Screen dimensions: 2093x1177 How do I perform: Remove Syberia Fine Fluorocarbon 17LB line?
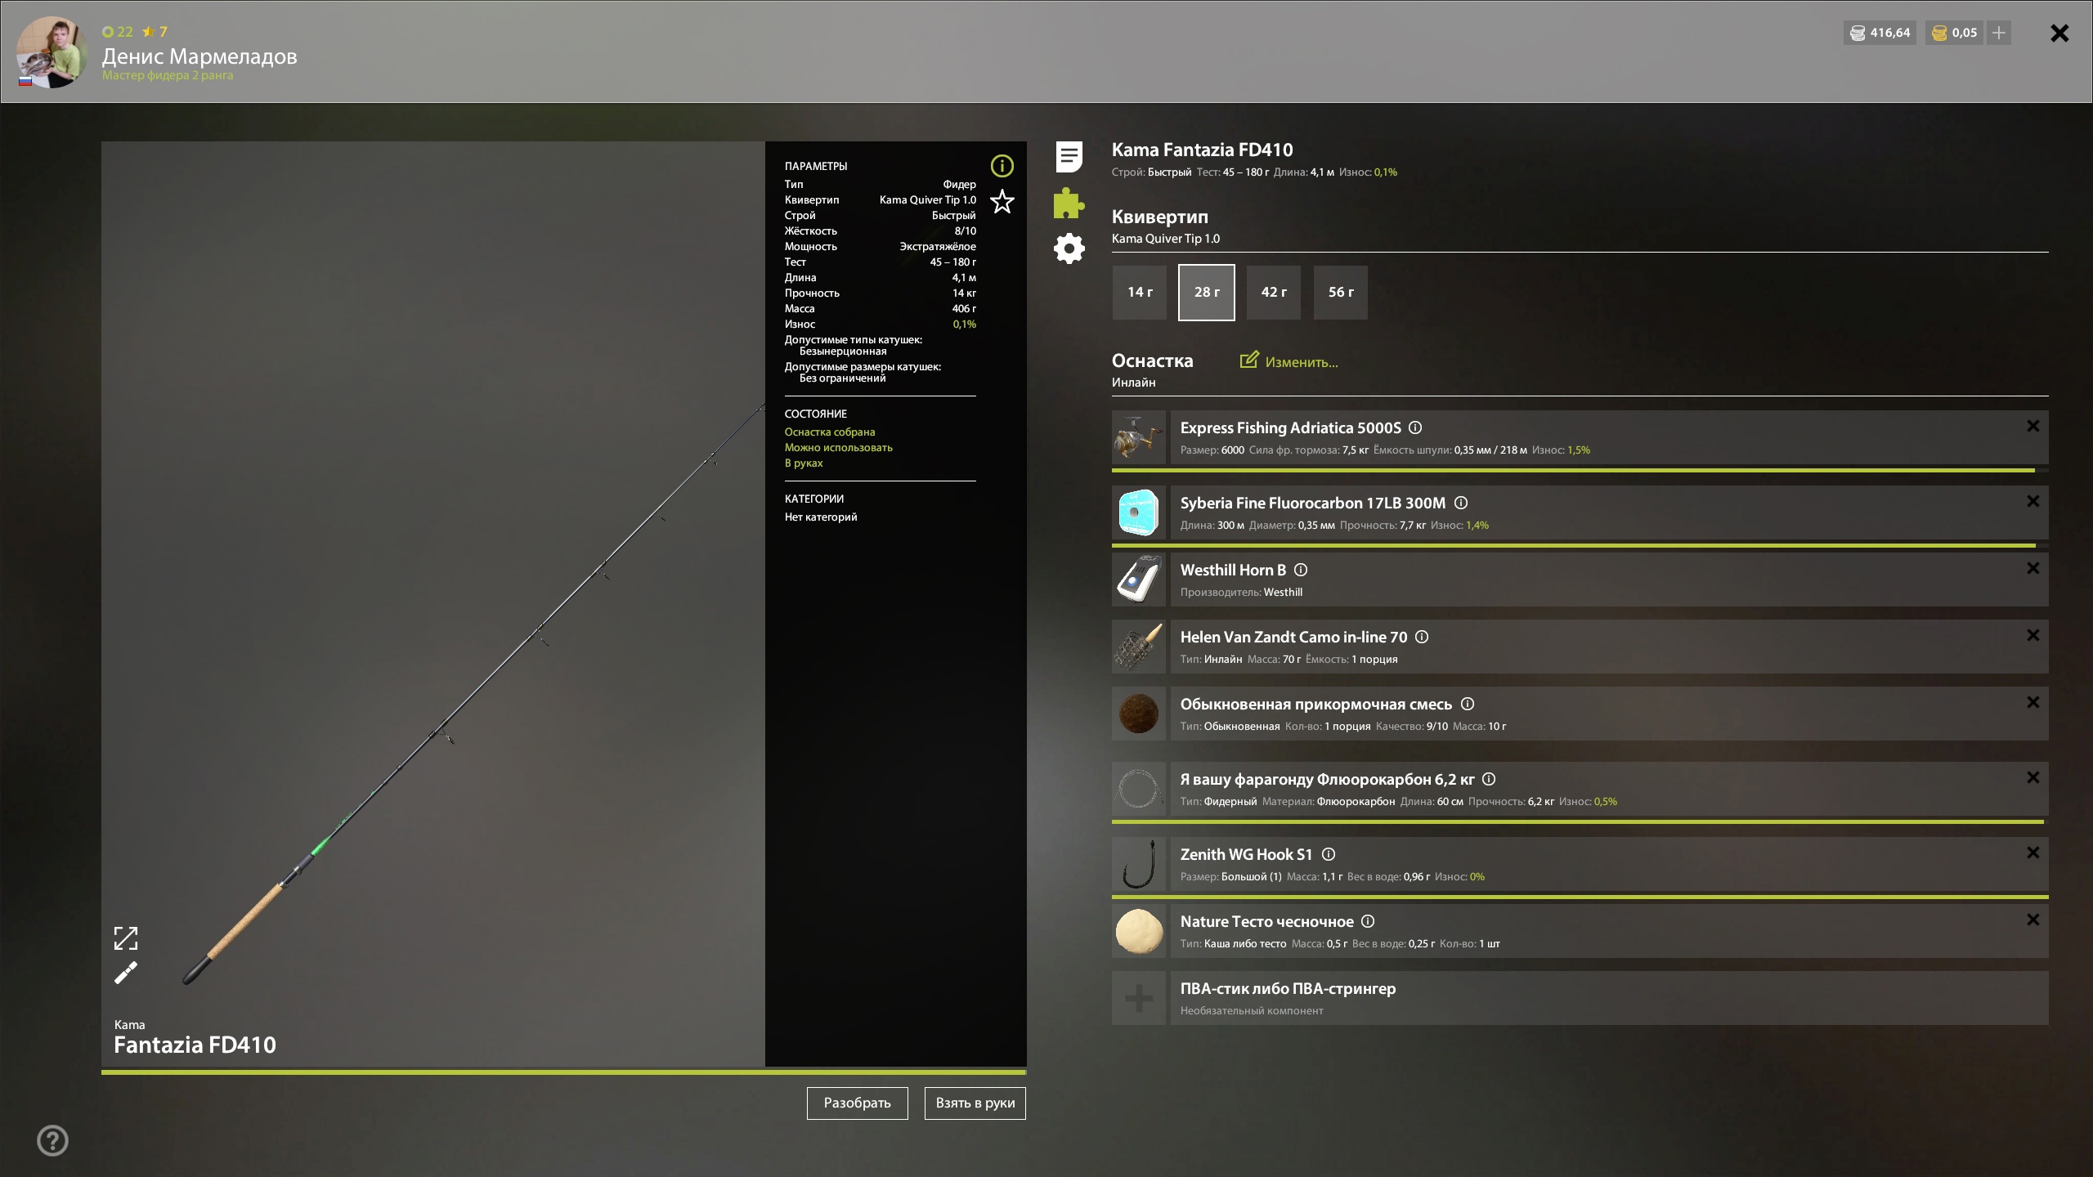coord(2032,501)
